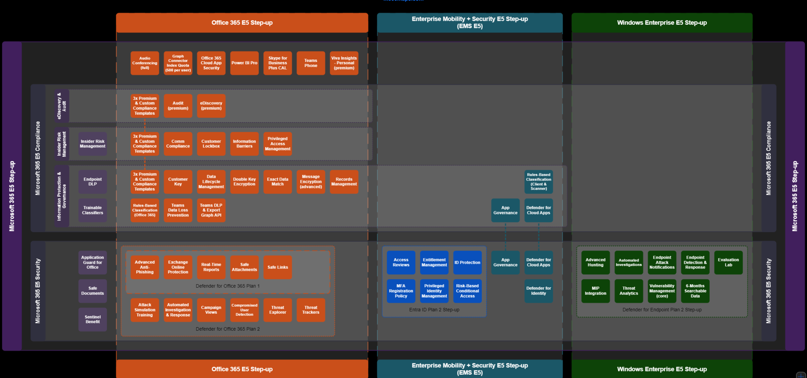Open the Sentinel Benefit tile

[93, 319]
